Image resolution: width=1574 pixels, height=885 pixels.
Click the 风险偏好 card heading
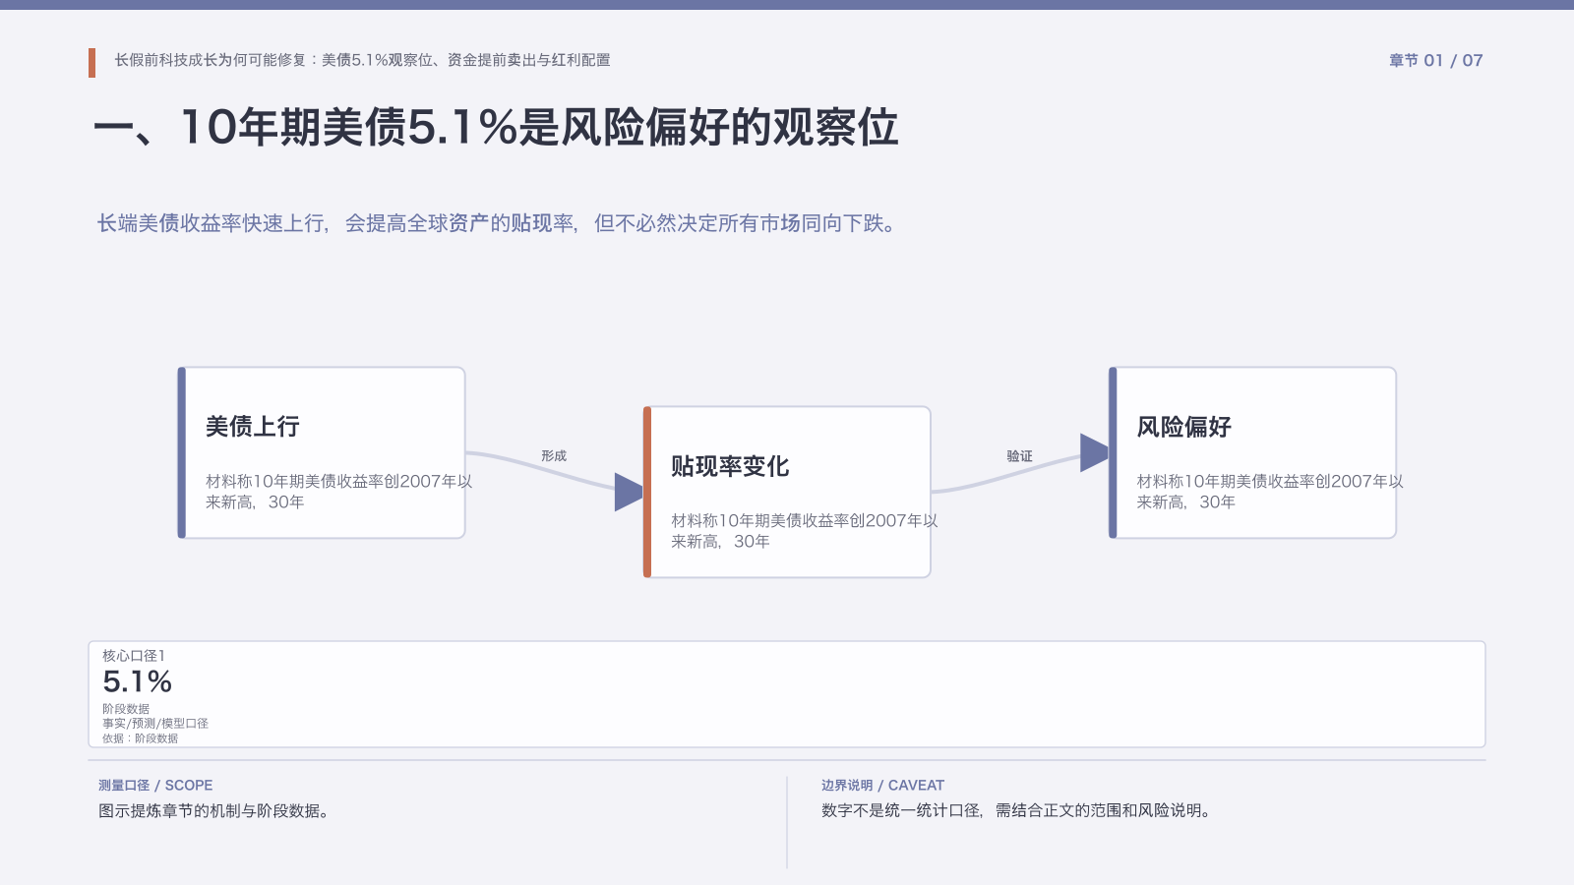coord(1184,427)
